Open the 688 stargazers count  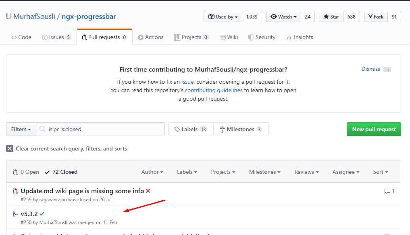(352, 17)
